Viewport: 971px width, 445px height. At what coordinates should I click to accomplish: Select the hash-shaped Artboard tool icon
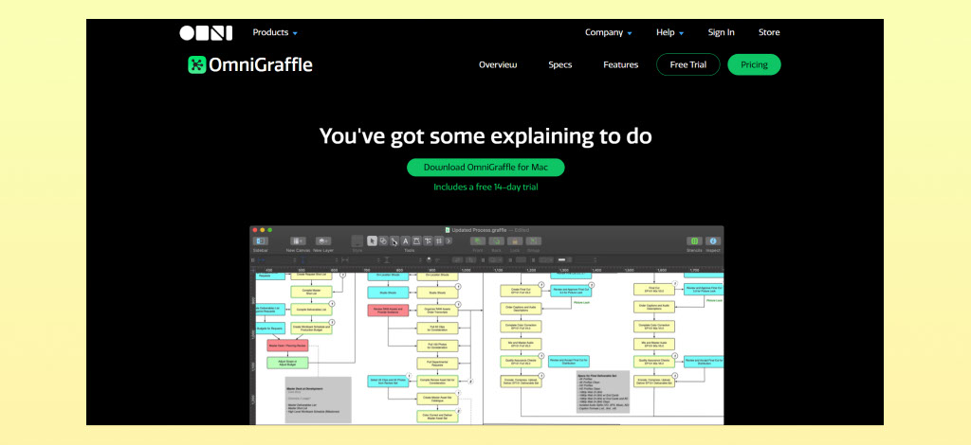pyautogui.click(x=438, y=241)
